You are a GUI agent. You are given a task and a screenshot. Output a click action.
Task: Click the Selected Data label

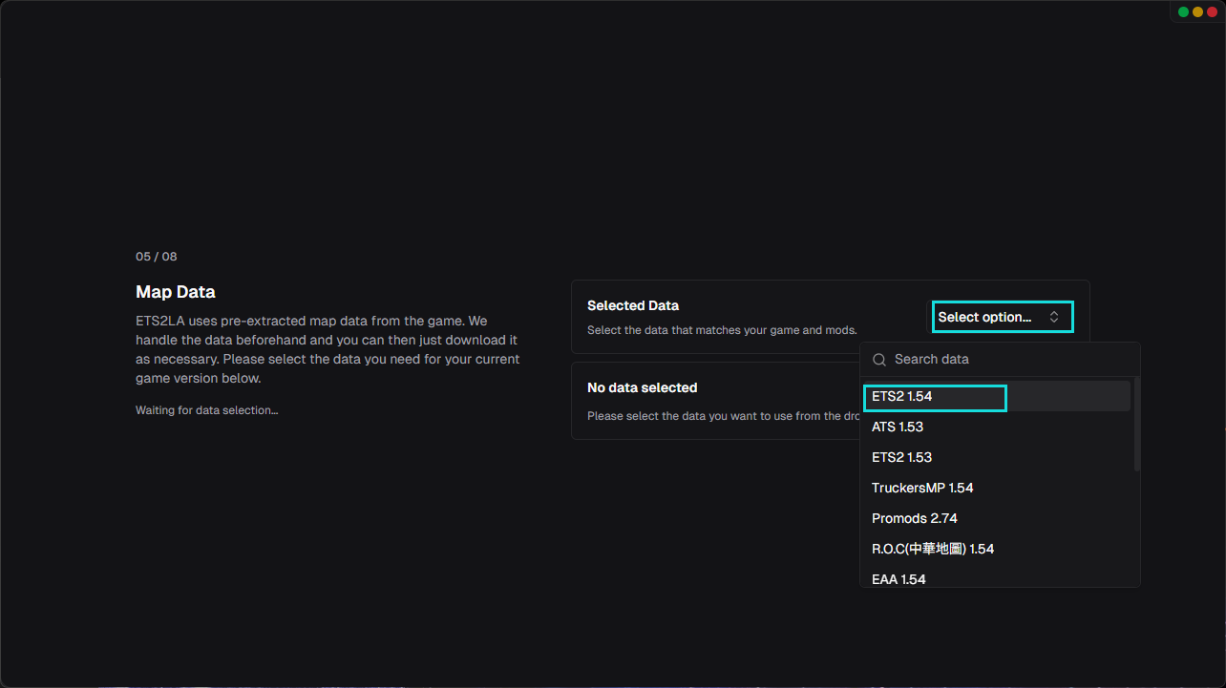pyautogui.click(x=633, y=305)
